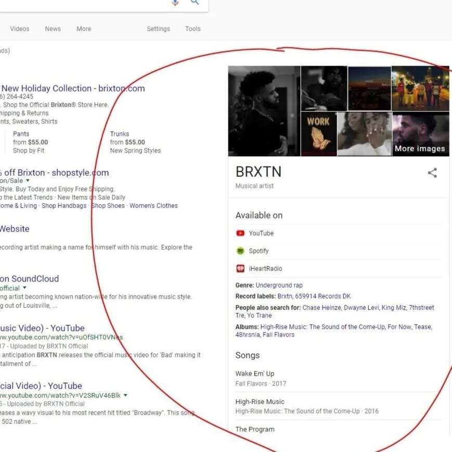452x452 pixels.
Task: Open the on SoundCloud result
Action: [30, 278]
